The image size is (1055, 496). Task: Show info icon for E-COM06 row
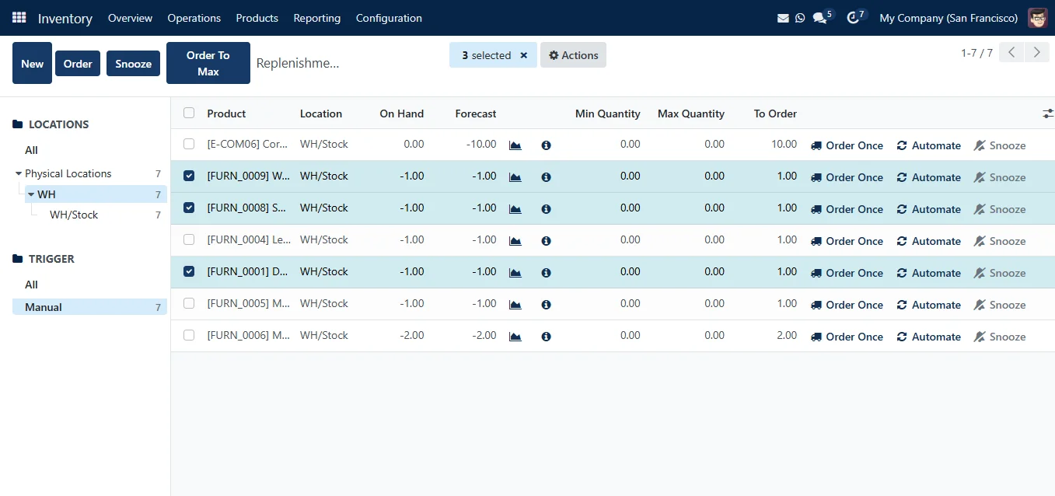(x=546, y=145)
